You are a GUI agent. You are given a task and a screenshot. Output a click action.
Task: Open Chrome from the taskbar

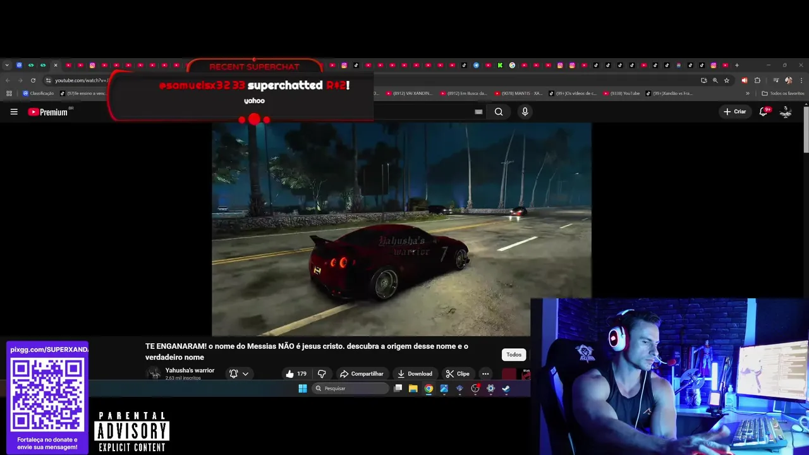pyautogui.click(x=429, y=389)
